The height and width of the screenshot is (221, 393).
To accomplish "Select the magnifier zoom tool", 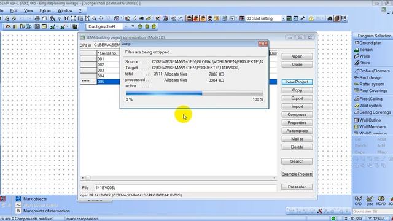I will pyautogui.click(x=94, y=18).
